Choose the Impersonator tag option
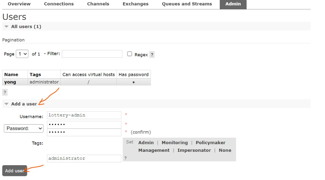Image resolution: width=325 pixels, height=180 pixels. [x=194, y=150]
